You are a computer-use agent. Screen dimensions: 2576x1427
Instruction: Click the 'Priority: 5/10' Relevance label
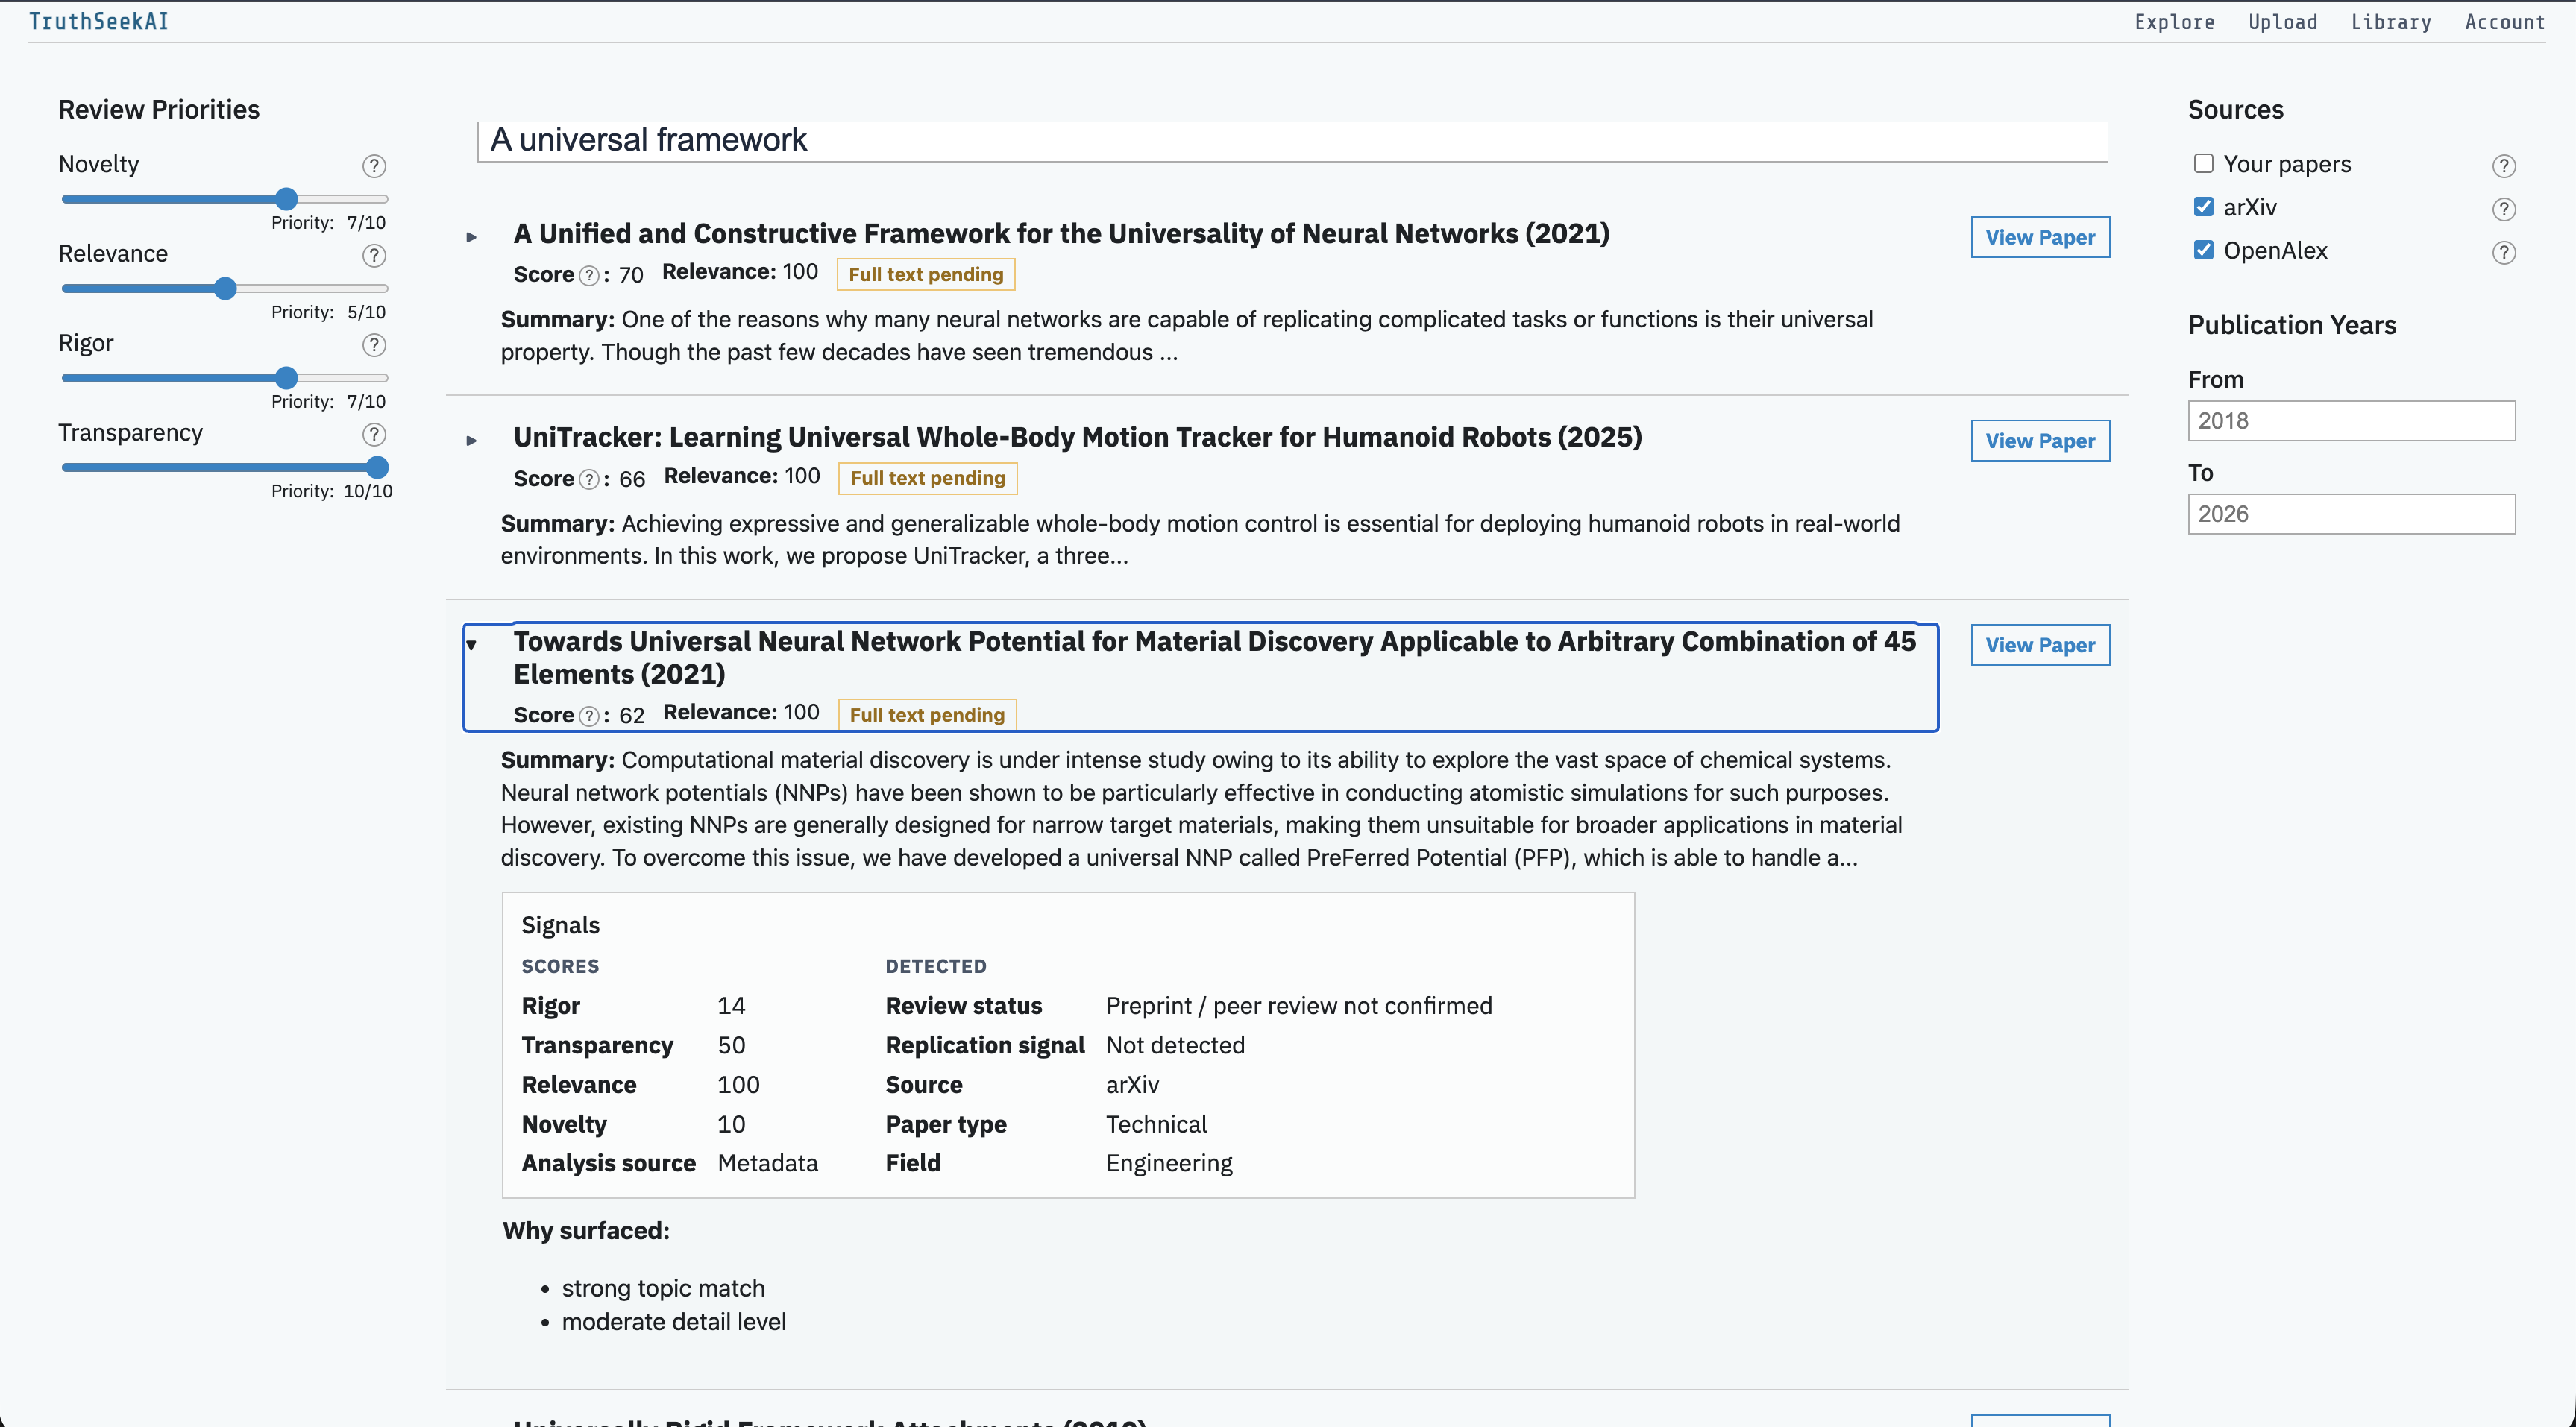coord(328,313)
